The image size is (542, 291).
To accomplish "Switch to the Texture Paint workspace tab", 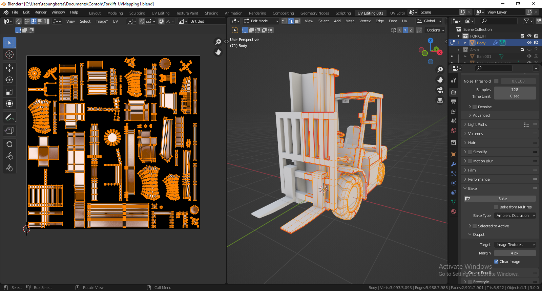I will 187,13.
